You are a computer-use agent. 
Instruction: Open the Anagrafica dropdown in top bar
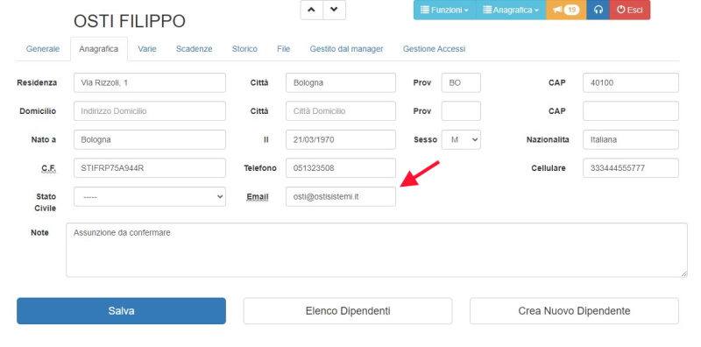[x=511, y=10]
